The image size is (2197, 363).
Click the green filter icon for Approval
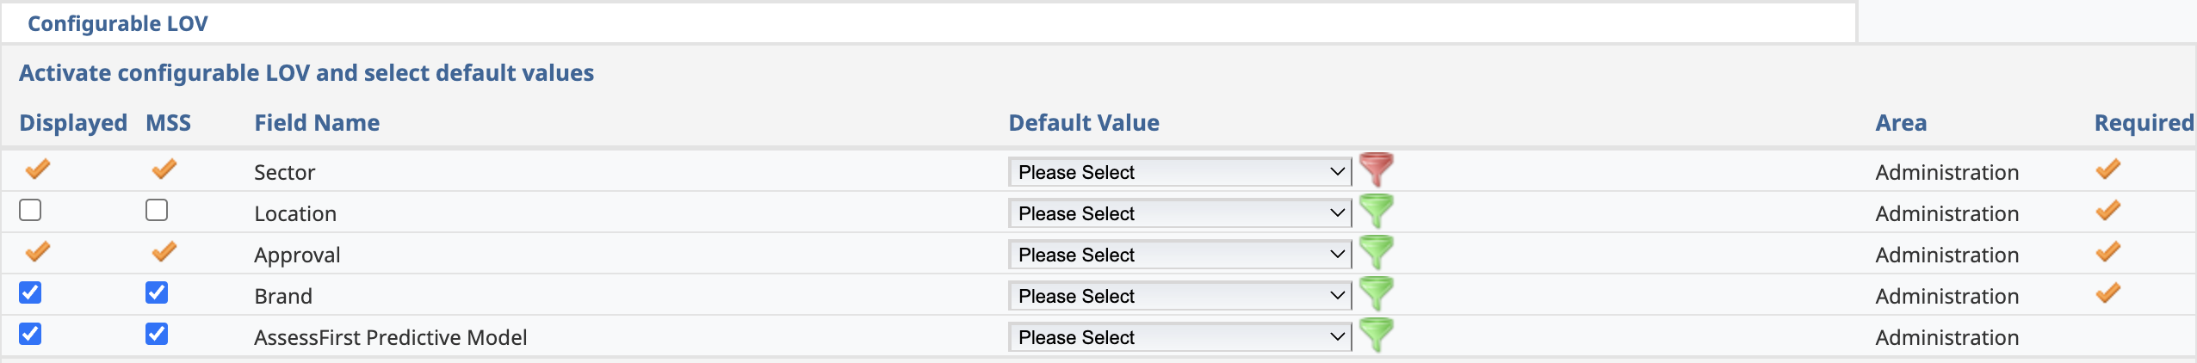[1376, 252]
